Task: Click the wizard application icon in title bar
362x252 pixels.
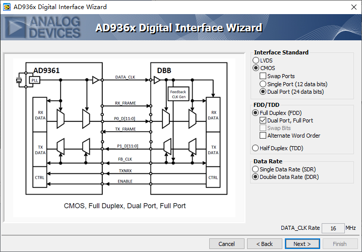Action: pyautogui.click(x=7, y=7)
